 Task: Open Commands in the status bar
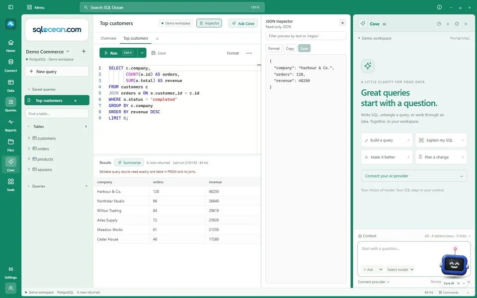(448, 293)
